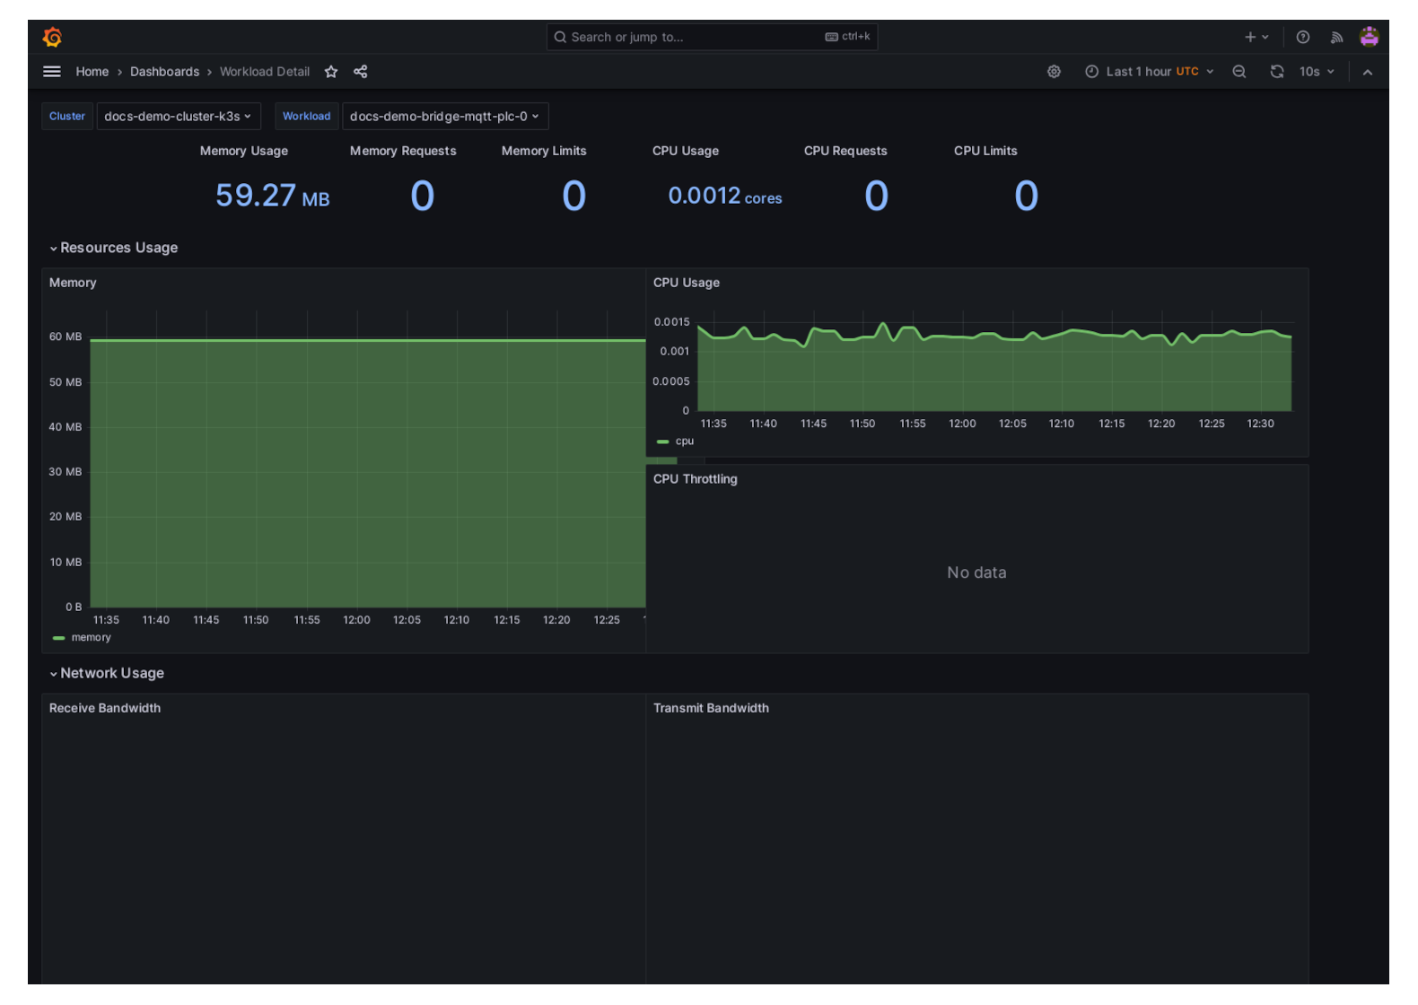The width and height of the screenshot is (1418, 1005).
Task: Open the Workload docs-demo-bridge-mqtt-plc-0 dropdown
Action: click(x=444, y=117)
